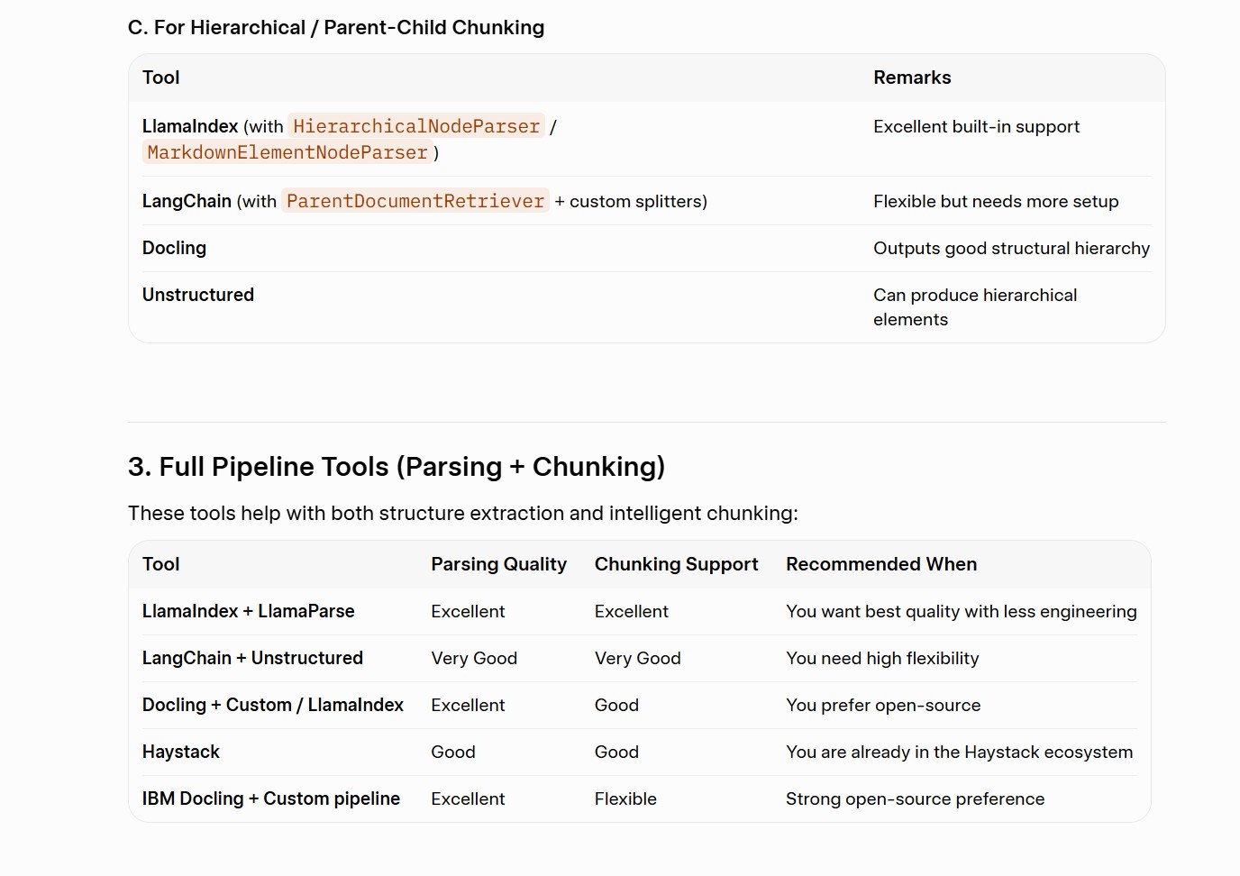Viewport: 1240px width, 876px height.
Task: Select the 'C. For Hierarchical / Parent-Child Chunking' heading
Action: click(x=336, y=28)
